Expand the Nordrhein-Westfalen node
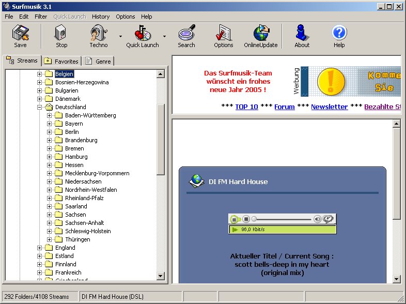This screenshot has width=406, height=304. coord(49,190)
